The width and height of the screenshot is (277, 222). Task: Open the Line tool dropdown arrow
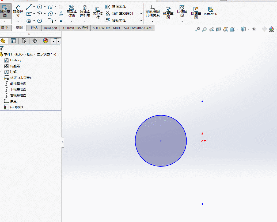[x=34, y=7]
